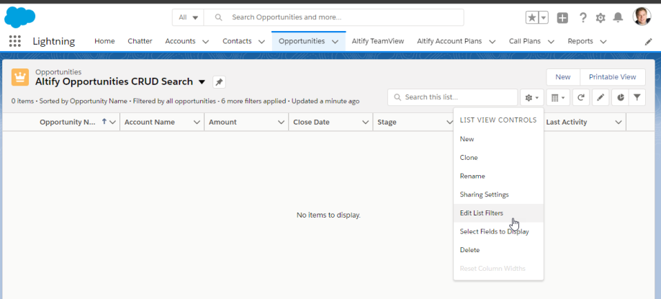Expand the Contacts tab menu chevron

[261, 42]
